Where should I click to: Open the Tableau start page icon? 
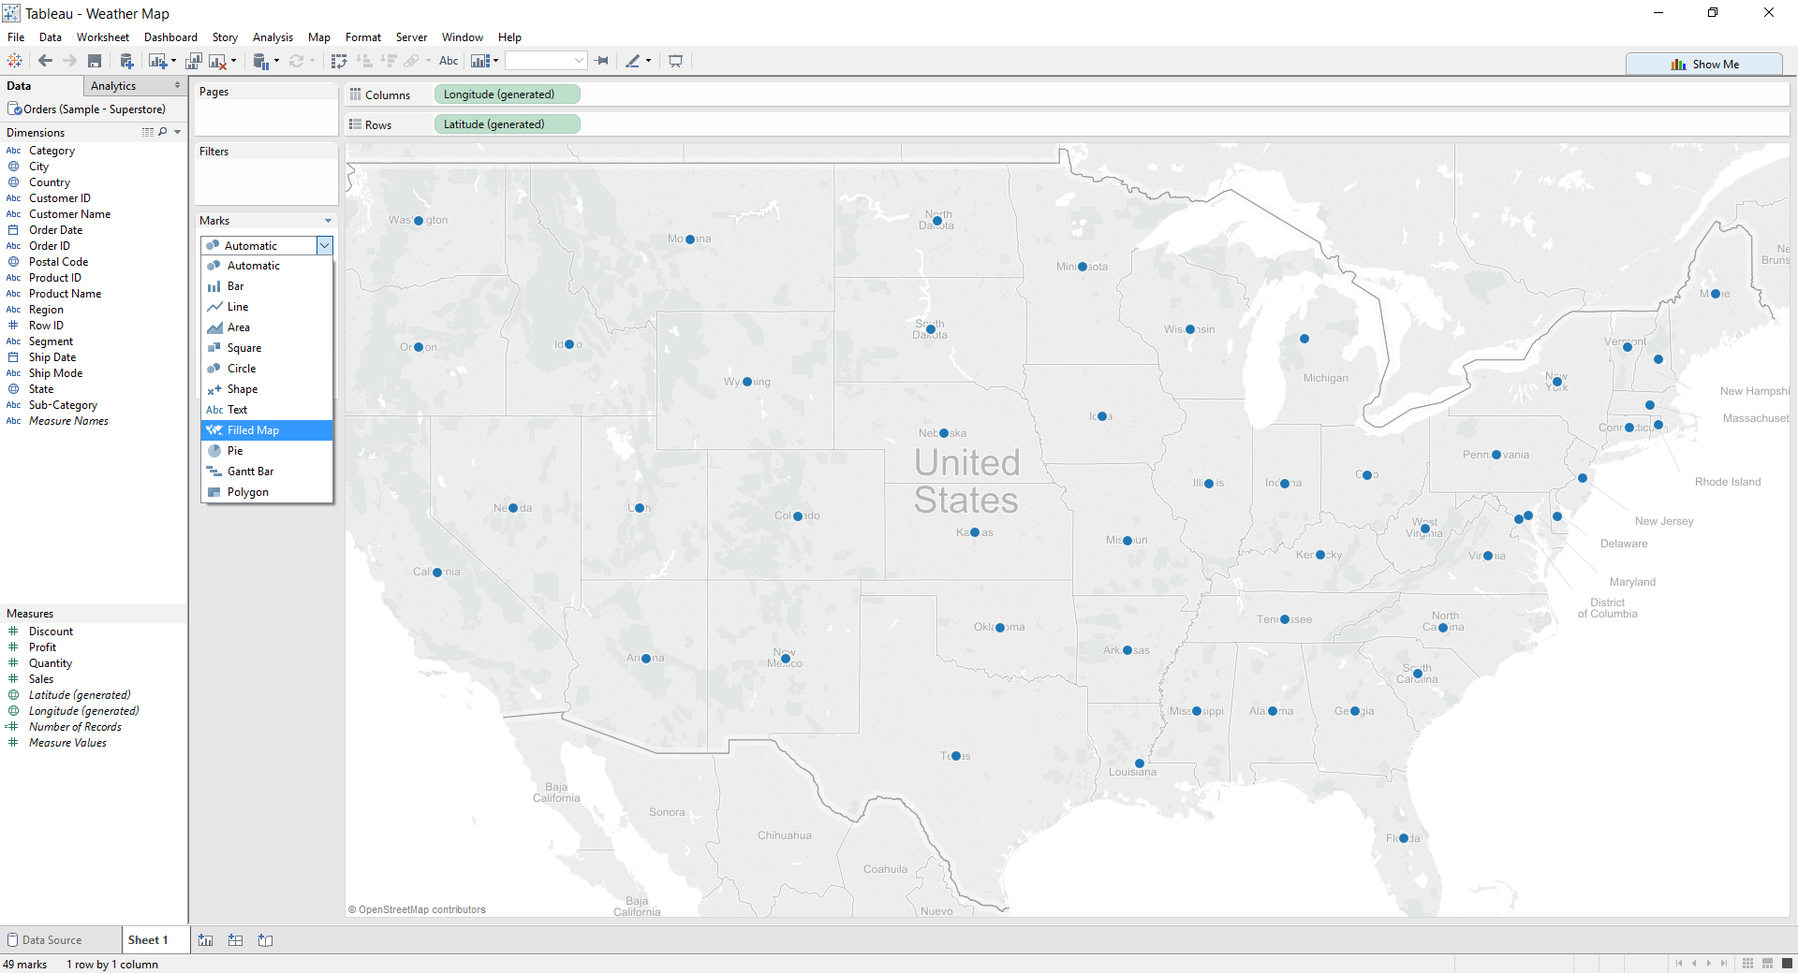[x=14, y=60]
